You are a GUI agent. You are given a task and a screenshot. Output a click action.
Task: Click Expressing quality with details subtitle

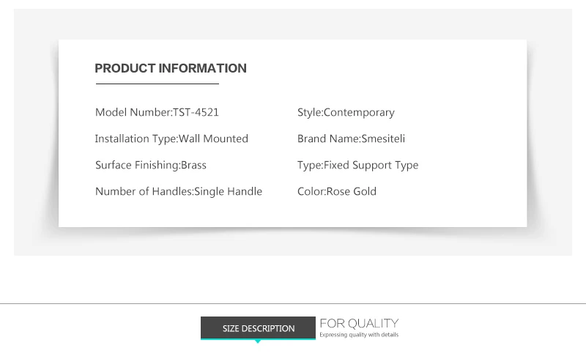click(x=359, y=335)
